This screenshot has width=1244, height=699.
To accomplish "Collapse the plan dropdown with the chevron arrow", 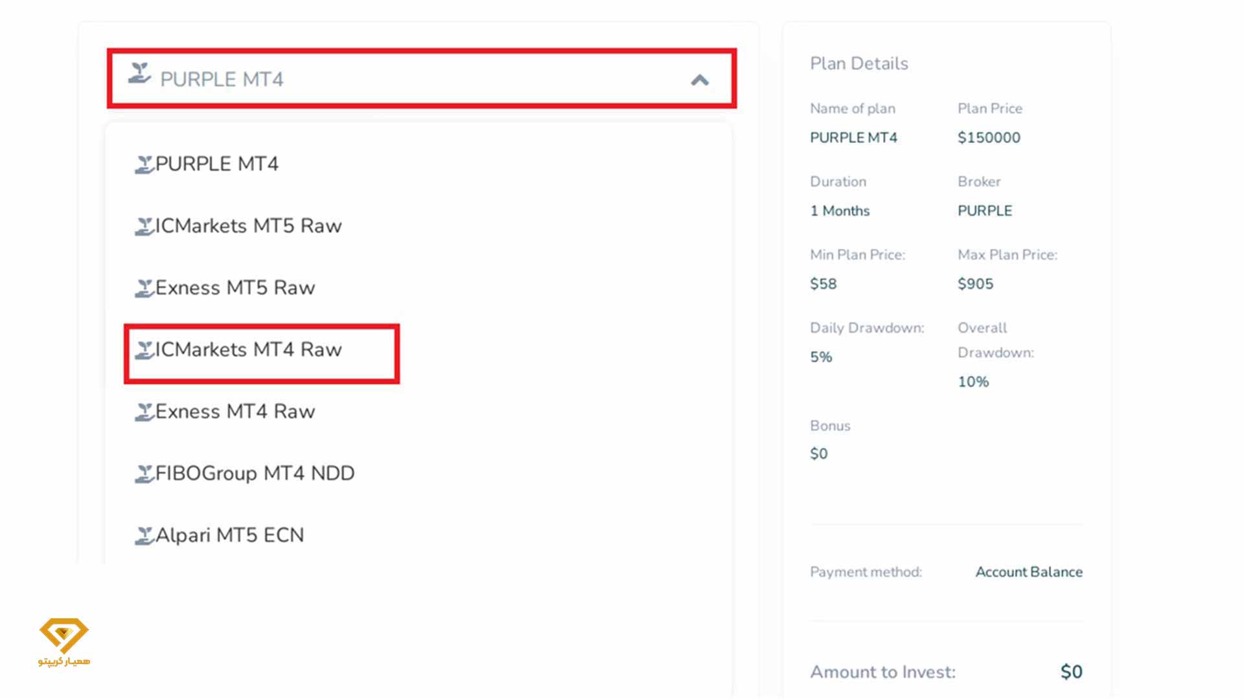I will click(x=700, y=80).
